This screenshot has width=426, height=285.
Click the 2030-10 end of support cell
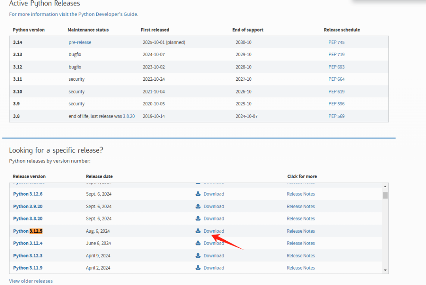coord(243,42)
